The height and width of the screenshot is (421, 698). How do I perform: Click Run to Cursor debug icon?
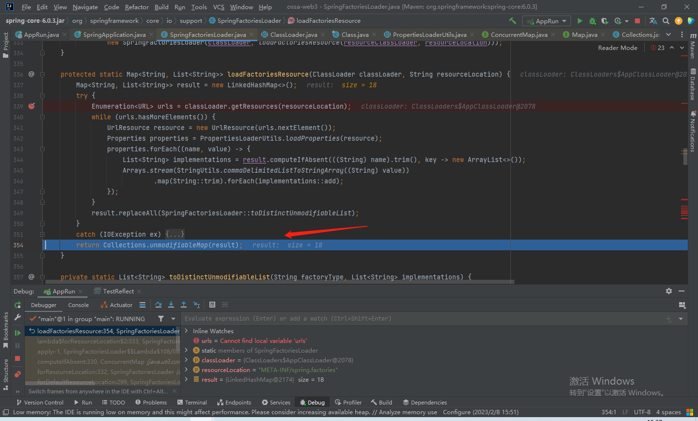tap(196, 305)
